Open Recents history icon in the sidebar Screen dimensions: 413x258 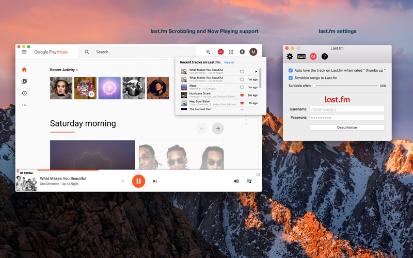(x=24, y=93)
